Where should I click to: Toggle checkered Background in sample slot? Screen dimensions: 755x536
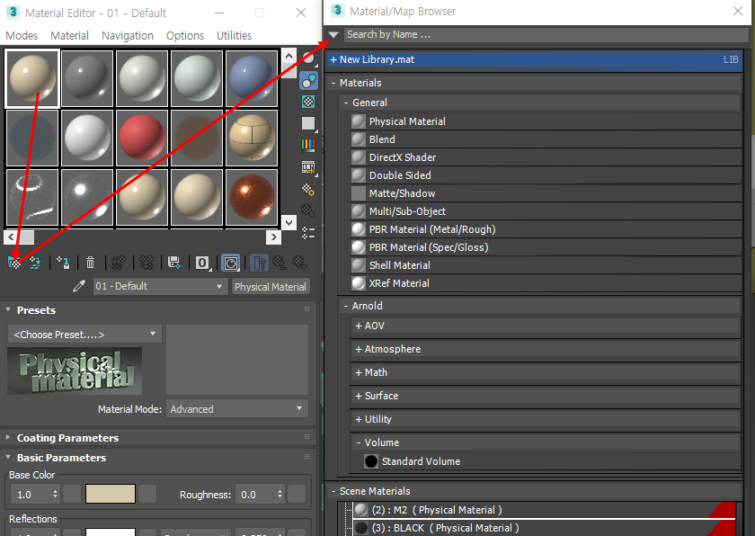click(x=308, y=102)
